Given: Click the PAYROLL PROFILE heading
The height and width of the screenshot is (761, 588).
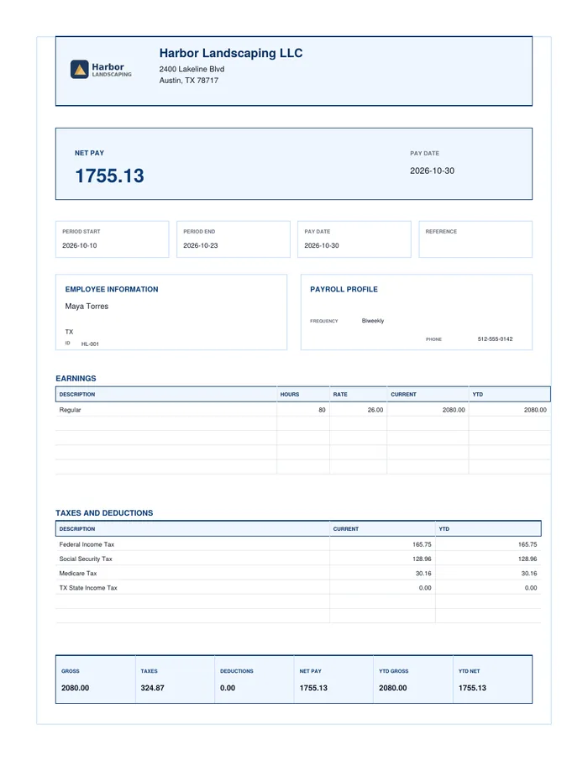Looking at the screenshot, I should [344, 289].
